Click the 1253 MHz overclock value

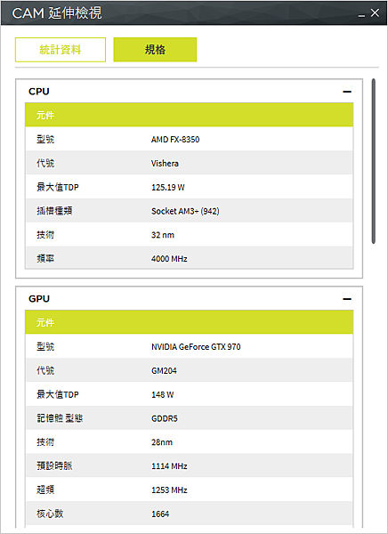click(169, 489)
